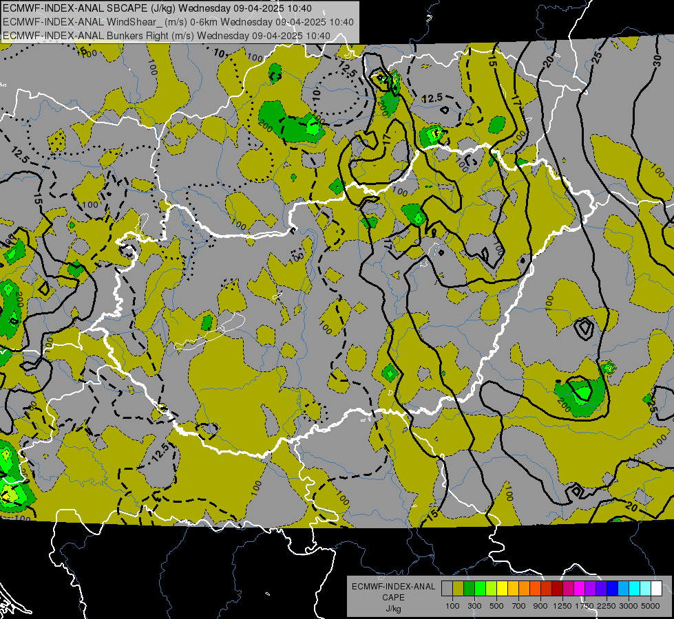Select the pure yellow legend swatch
The image size is (674, 619).
coord(502,589)
